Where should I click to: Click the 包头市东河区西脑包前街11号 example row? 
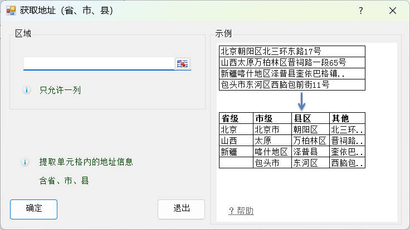275,84
